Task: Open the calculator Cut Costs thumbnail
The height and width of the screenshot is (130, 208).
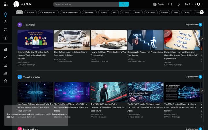Action: (109, 40)
